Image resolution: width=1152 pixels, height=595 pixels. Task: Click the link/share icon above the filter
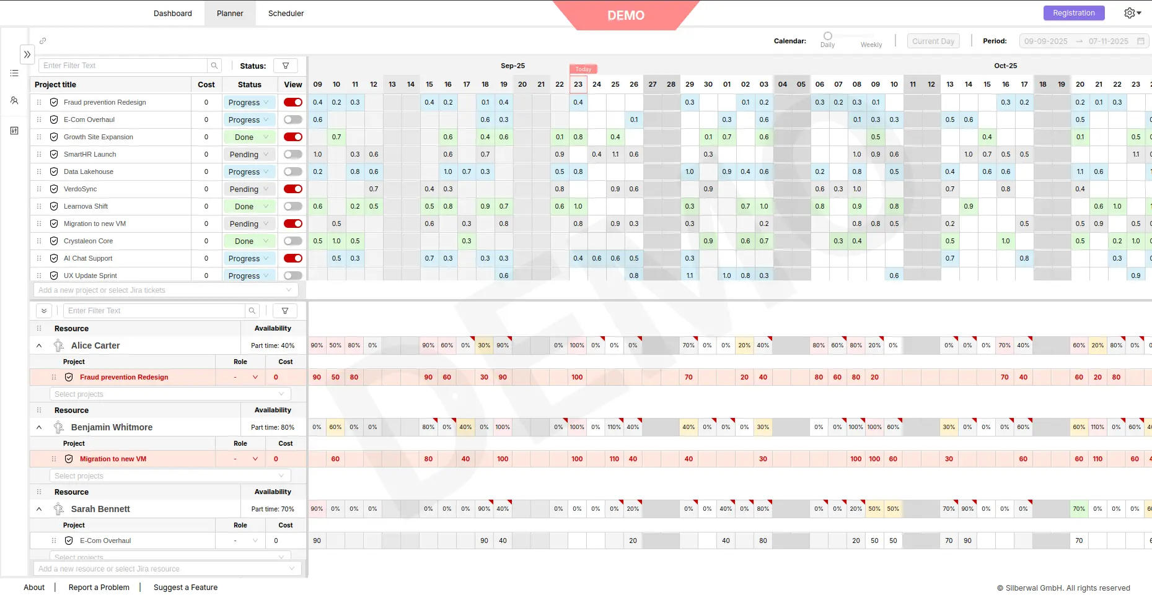click(x=43, y=41)
